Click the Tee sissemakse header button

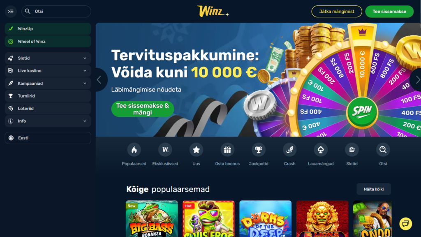(x=389, y=12)
